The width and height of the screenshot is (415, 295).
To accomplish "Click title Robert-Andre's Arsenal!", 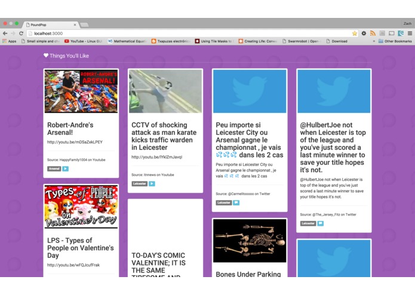I will point(70,128).
